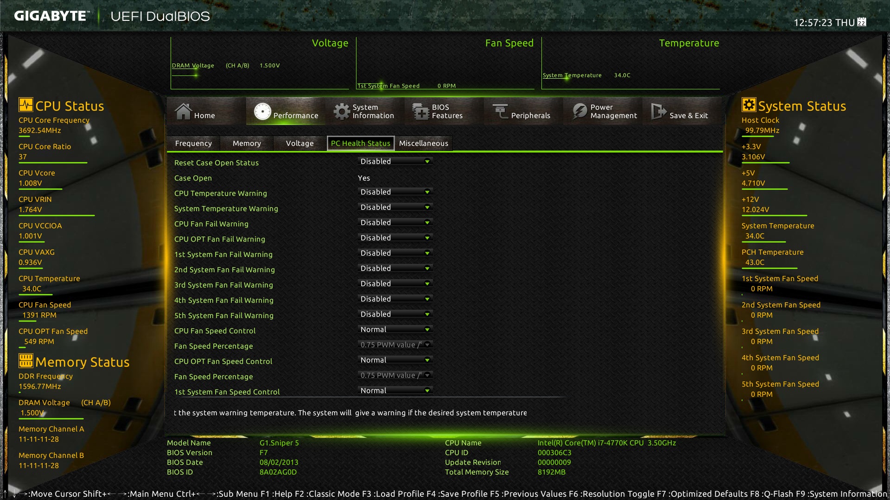Open CPU Fan Speed Control dropdown

tap(395, 329)
